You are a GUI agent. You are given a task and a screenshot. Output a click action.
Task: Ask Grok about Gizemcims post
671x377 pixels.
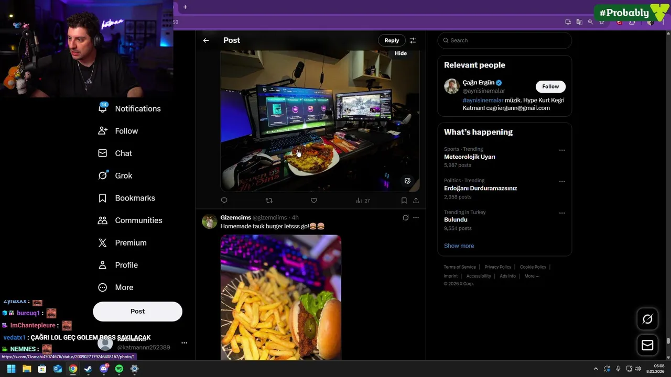[405, 217]
